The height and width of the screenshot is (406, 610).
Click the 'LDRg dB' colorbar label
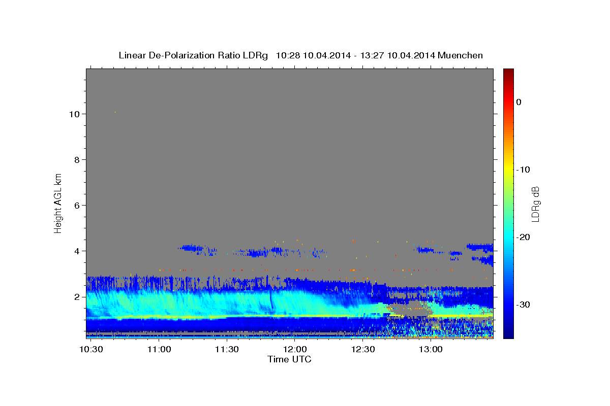tap(535, 204)
